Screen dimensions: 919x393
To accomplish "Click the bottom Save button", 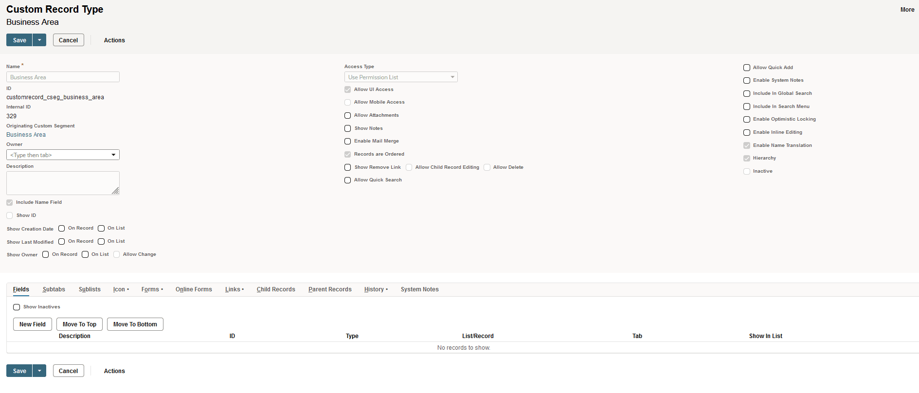I will tap(19, 371).
